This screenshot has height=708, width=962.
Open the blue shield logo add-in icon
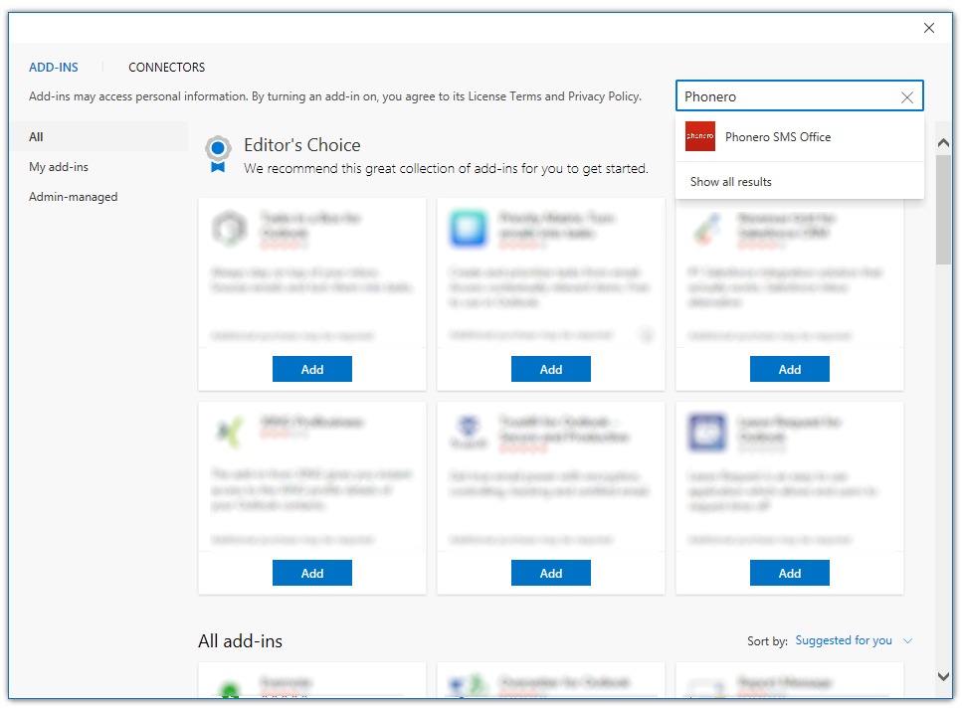click(469, 431)
